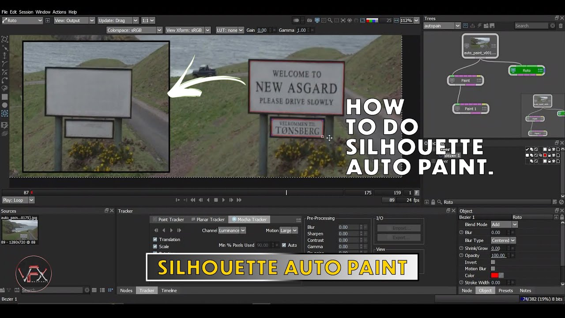
Task: Click the source clip thumbnail in Sources
Action: (19, 230)
